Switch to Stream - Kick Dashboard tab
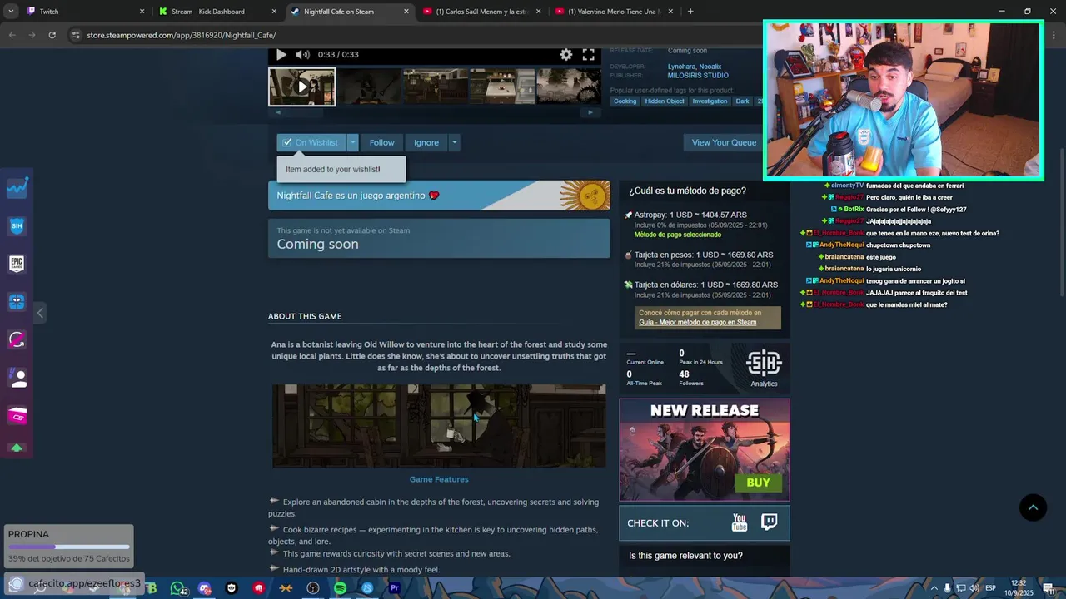 (218, 12)
